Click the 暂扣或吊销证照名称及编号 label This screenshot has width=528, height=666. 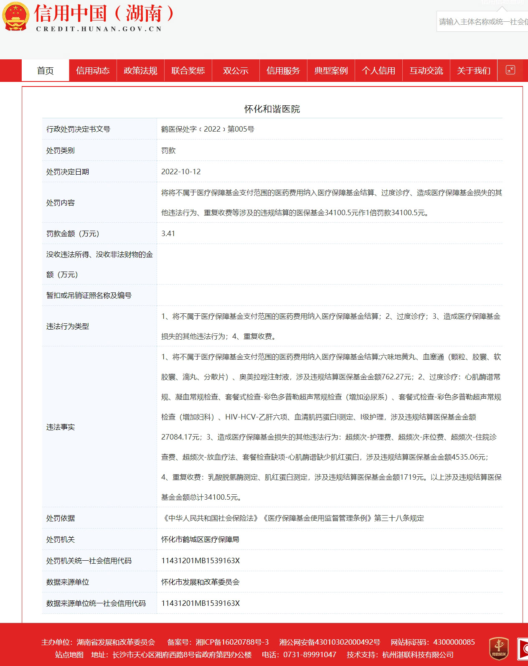(89, 295)
